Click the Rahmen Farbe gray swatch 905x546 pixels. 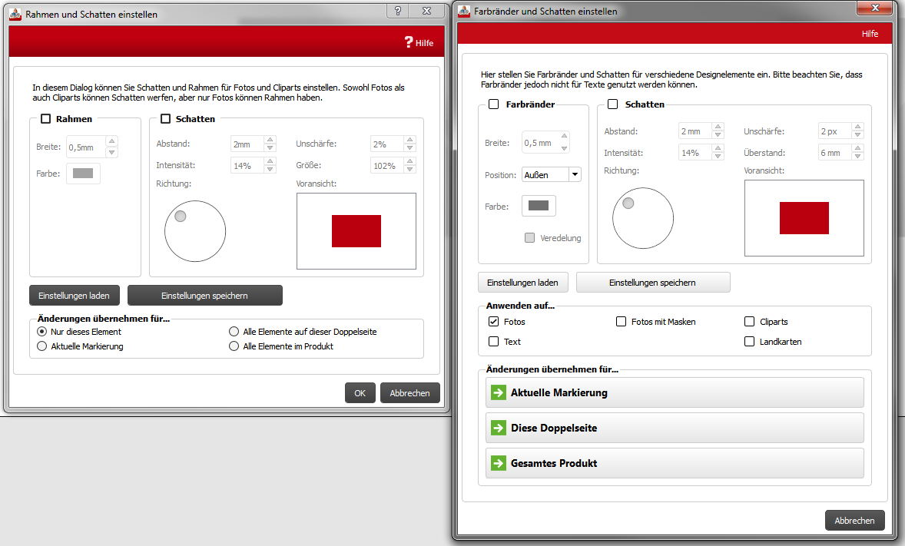point(83,174)
